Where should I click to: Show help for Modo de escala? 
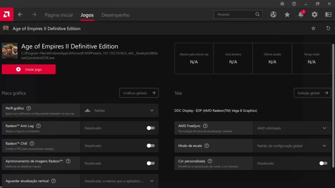click(207, 146)
